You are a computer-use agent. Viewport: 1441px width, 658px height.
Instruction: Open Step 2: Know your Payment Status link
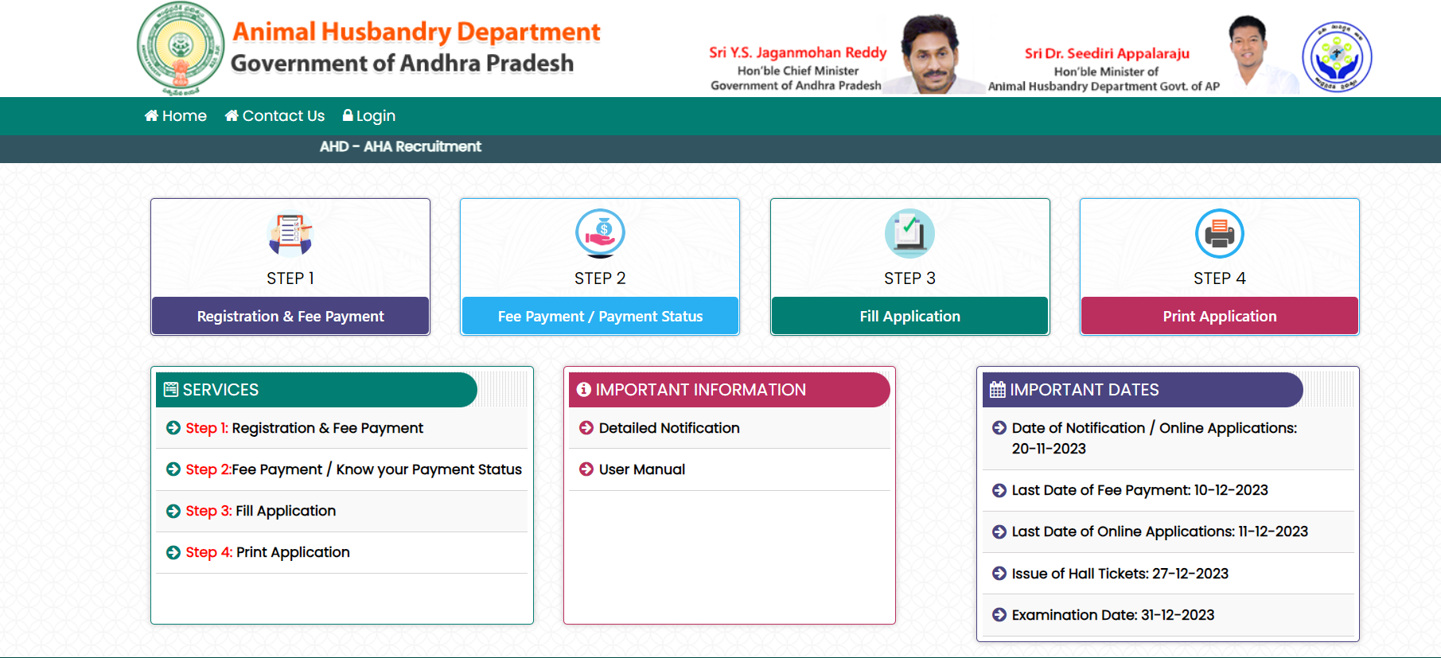pos(353,469)
